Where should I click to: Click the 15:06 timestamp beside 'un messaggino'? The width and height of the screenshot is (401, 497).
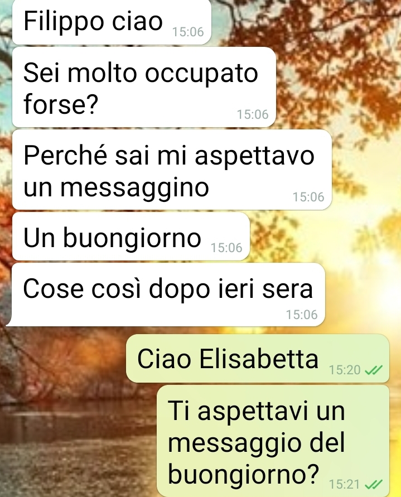point(308,197)
